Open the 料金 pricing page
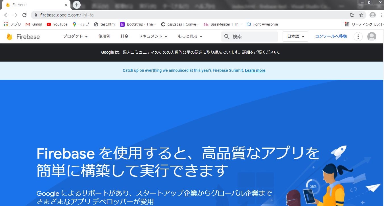Viewport: 384px width, 206px height. 124,37
